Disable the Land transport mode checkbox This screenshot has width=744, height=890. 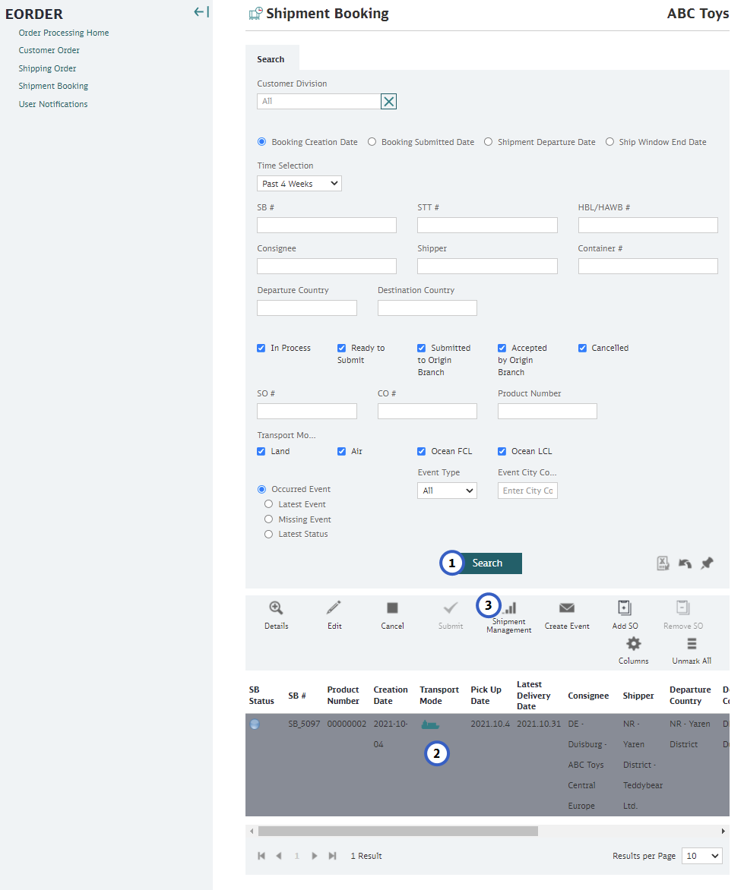coord(261,451)
